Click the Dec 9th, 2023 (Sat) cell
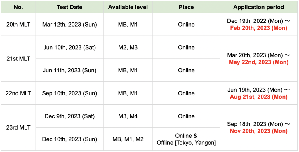The width and height of the screenshot is (299, 152). coord(69,116)
